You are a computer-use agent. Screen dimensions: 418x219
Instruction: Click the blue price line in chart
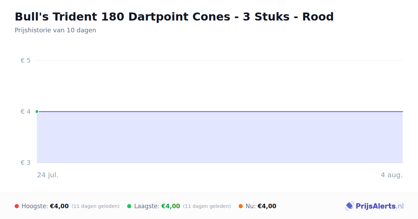(x=220, y=112)
